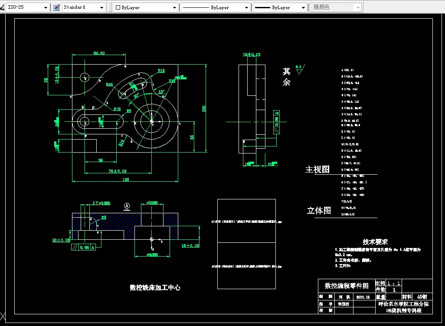The image size is (445, 326).
Task: Select the vertical 0.06 A tolerance frame on side view
Action: 276,122
